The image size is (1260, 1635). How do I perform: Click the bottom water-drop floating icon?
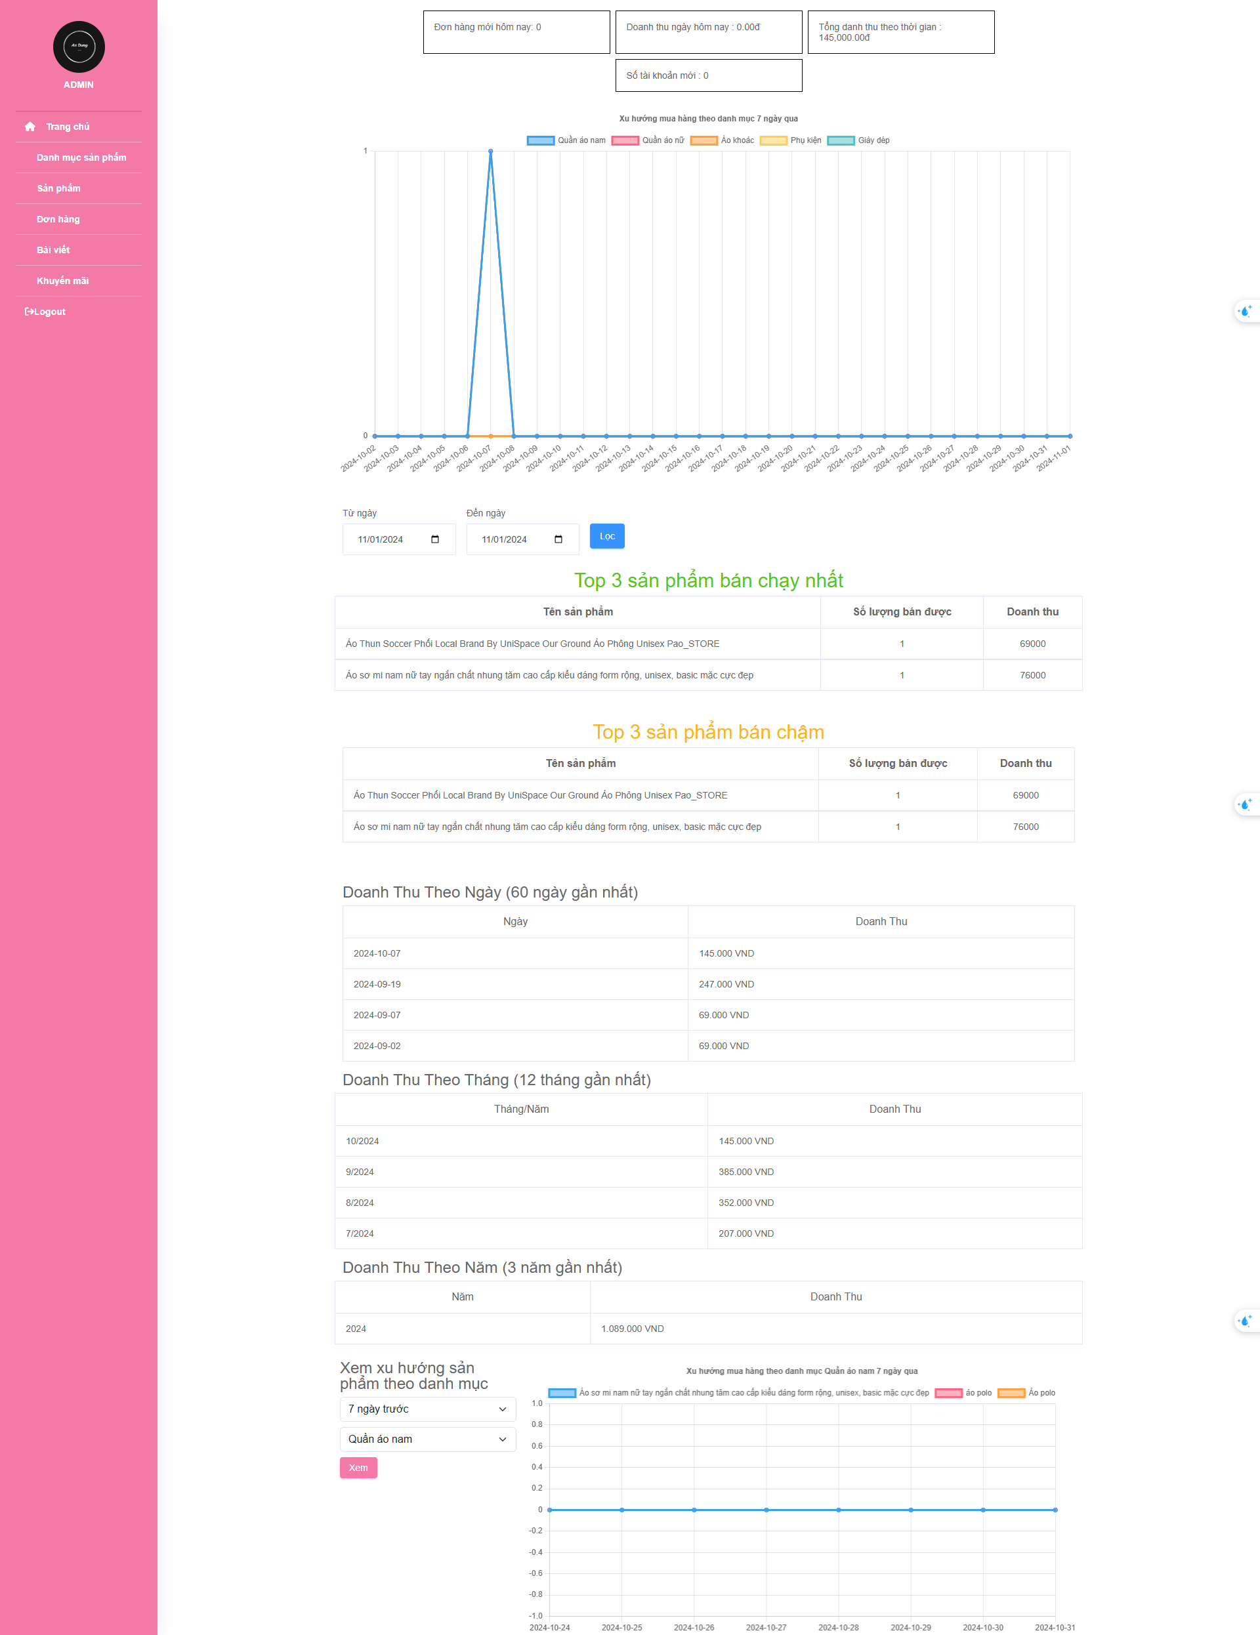[1246, 1321]
